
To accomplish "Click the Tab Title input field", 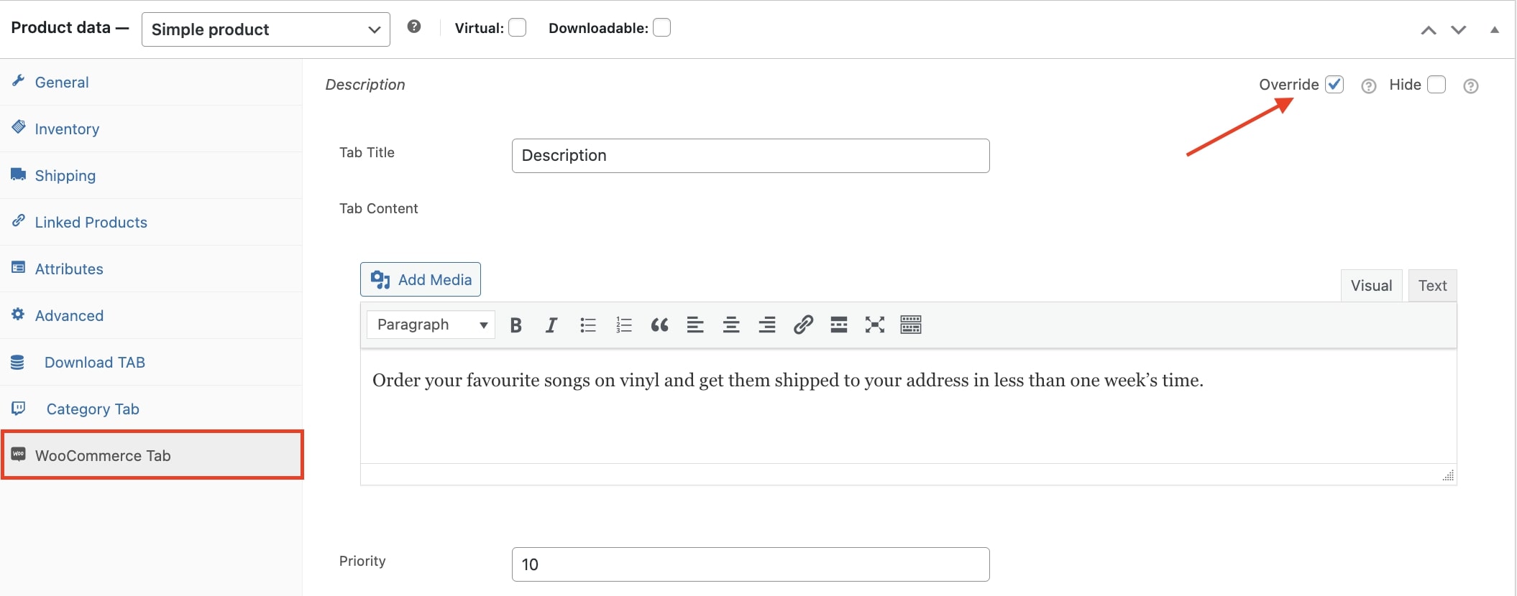I will [750, 156].
